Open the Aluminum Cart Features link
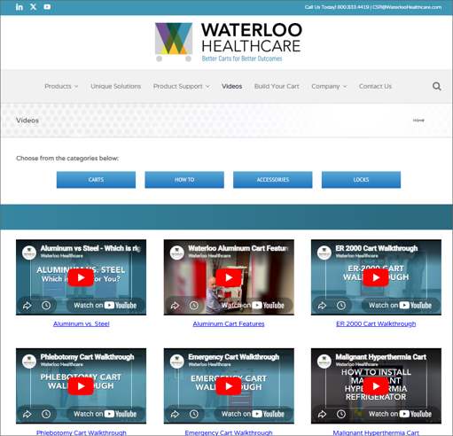 [229, 323]
